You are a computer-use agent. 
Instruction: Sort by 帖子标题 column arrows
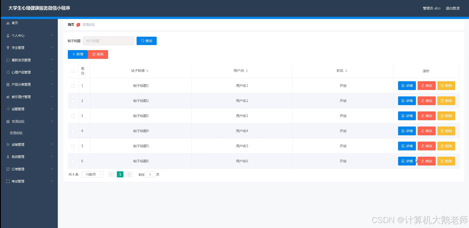point(147,71)
